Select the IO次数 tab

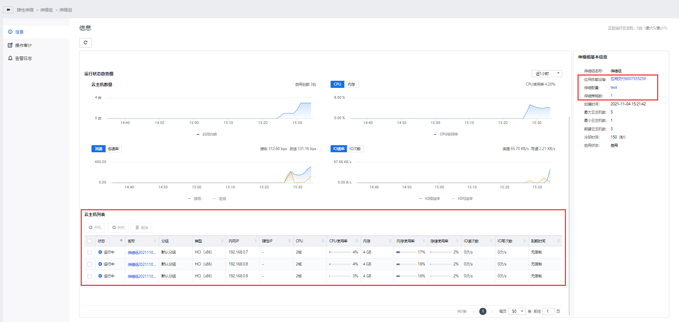coord(355,149)
